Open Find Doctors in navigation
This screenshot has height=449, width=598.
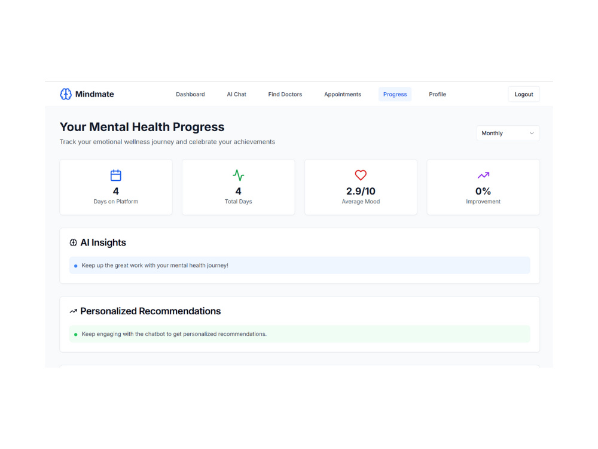click(285, 95)
